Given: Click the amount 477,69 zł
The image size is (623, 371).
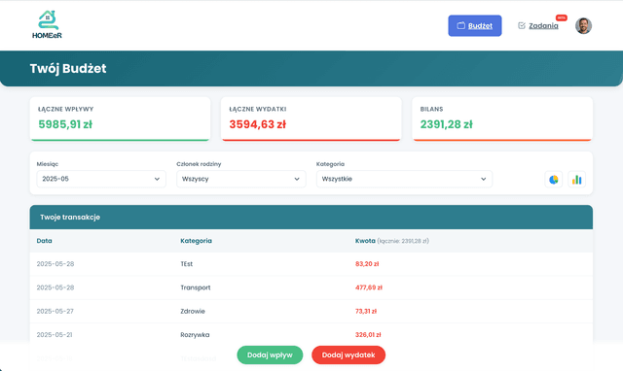Looking at the screenshot, I should coord(368,287).
